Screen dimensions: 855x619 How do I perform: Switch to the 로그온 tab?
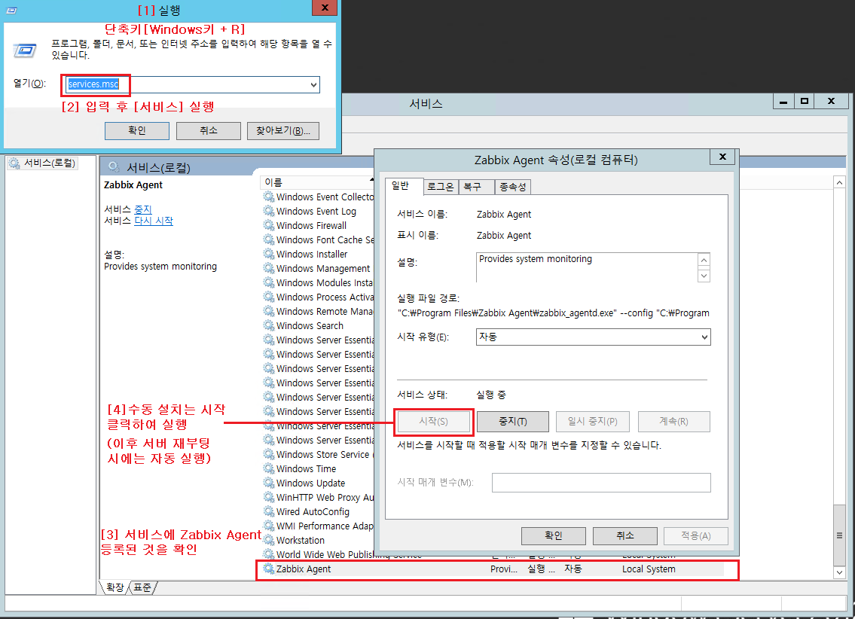pyautogui.click(x=441, y=187)
